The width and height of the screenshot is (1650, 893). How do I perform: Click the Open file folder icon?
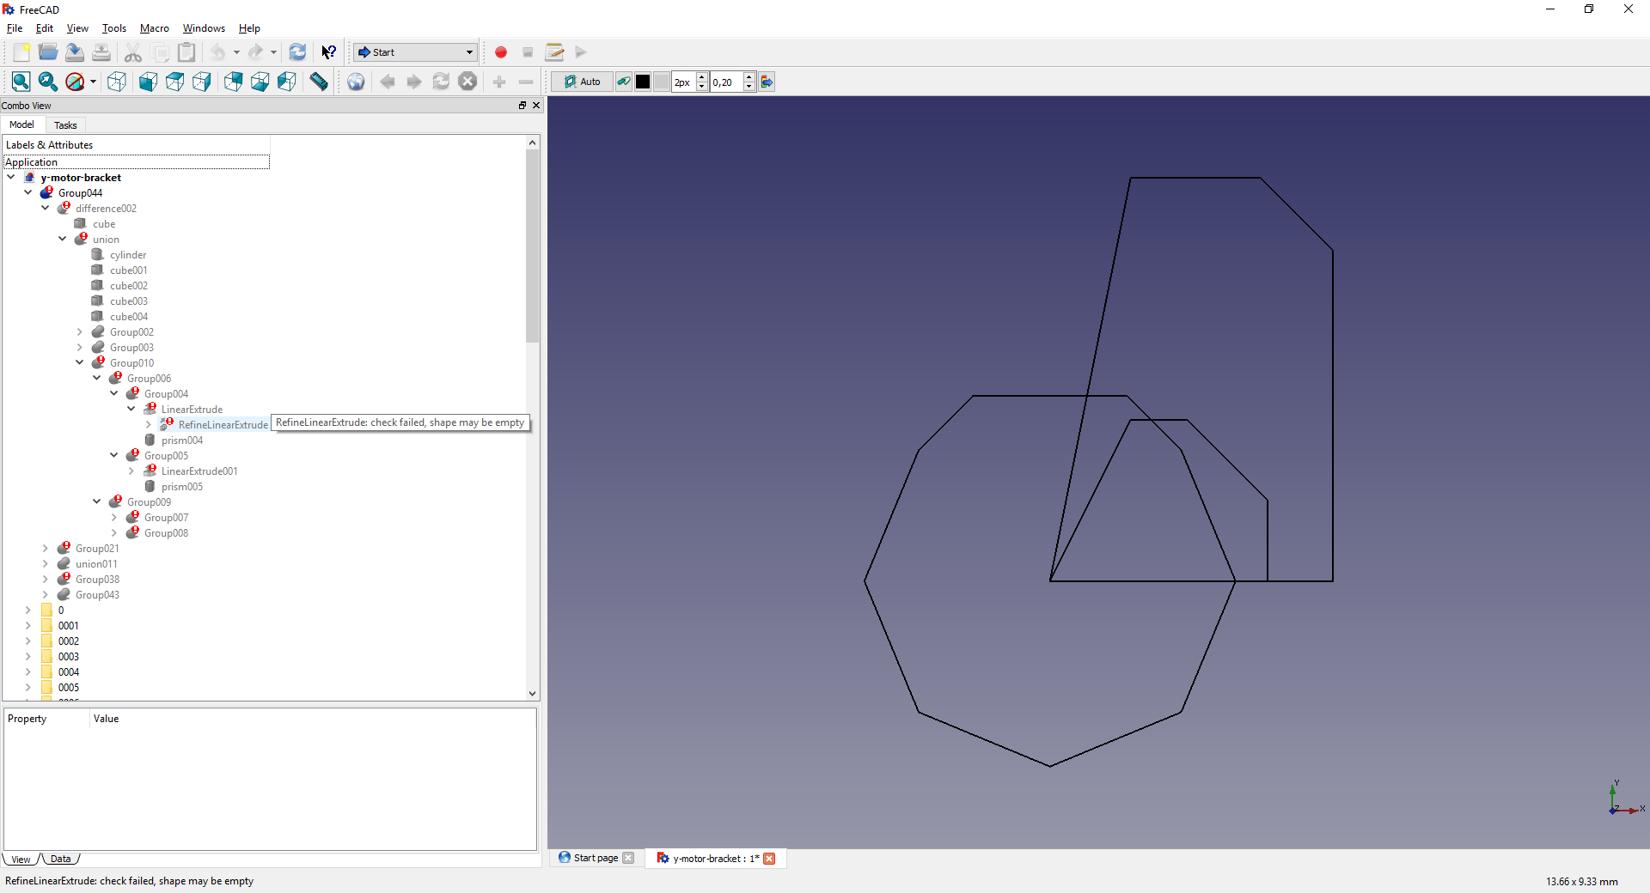[48, 52]
